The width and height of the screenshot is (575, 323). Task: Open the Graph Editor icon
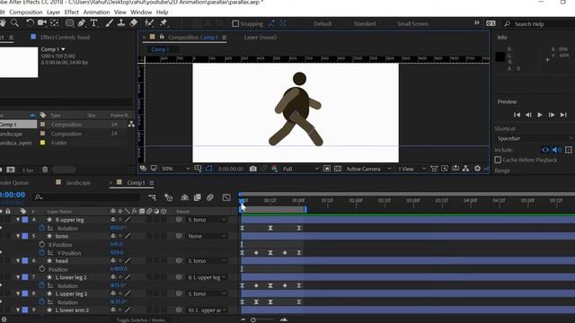tap(226, 197)
